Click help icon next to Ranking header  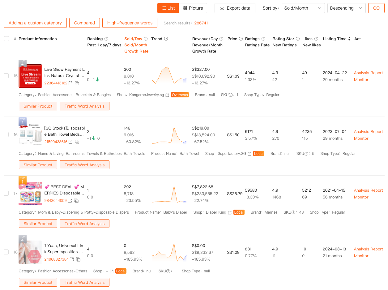pos(106,39)
